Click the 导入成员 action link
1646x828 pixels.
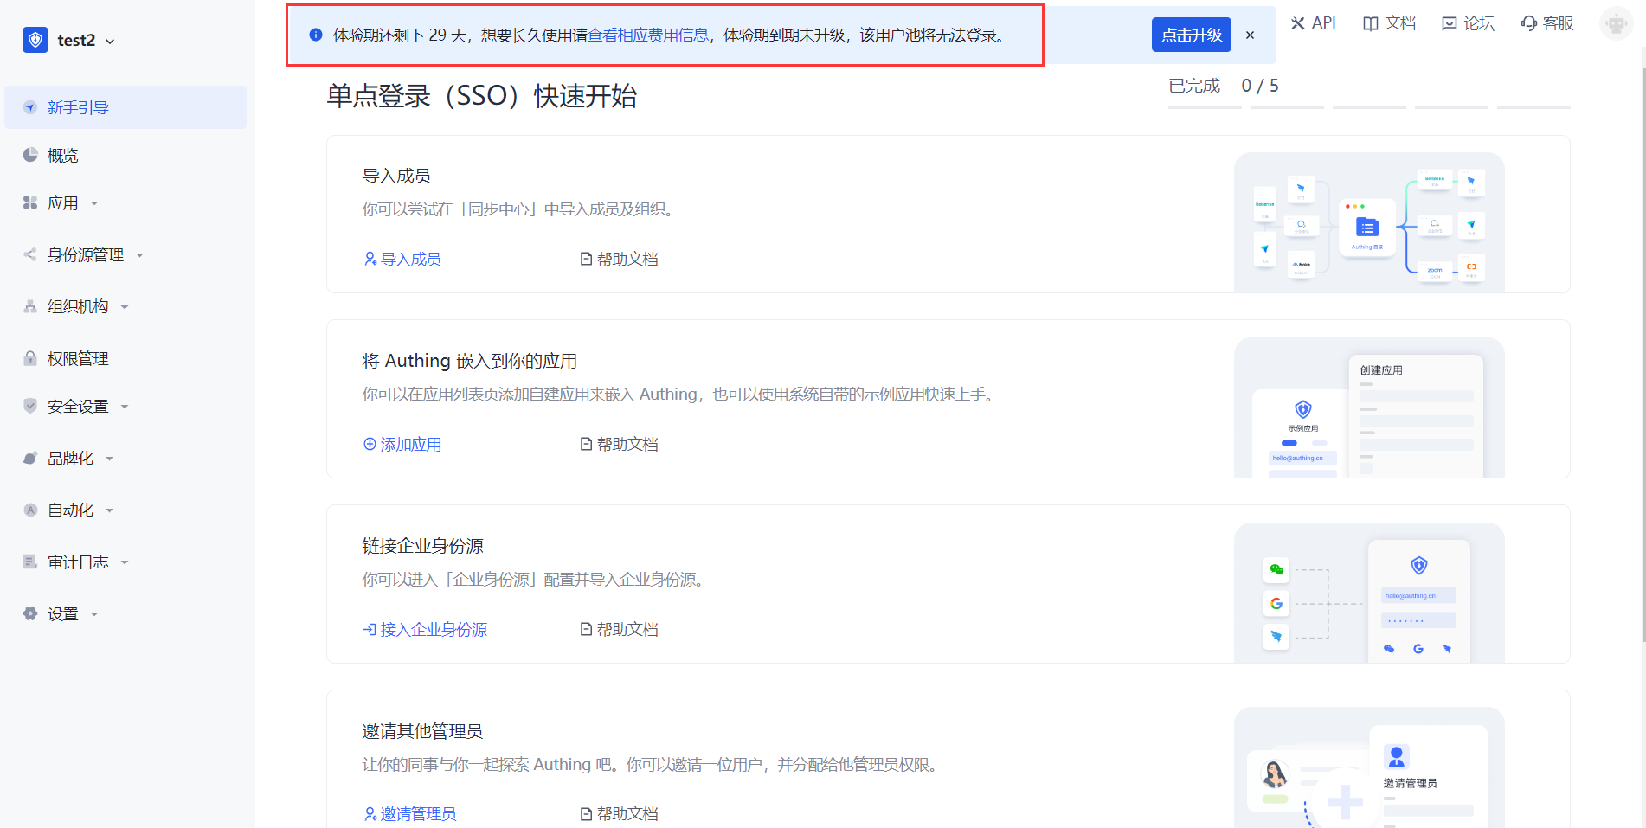click(x=402, y=260)
